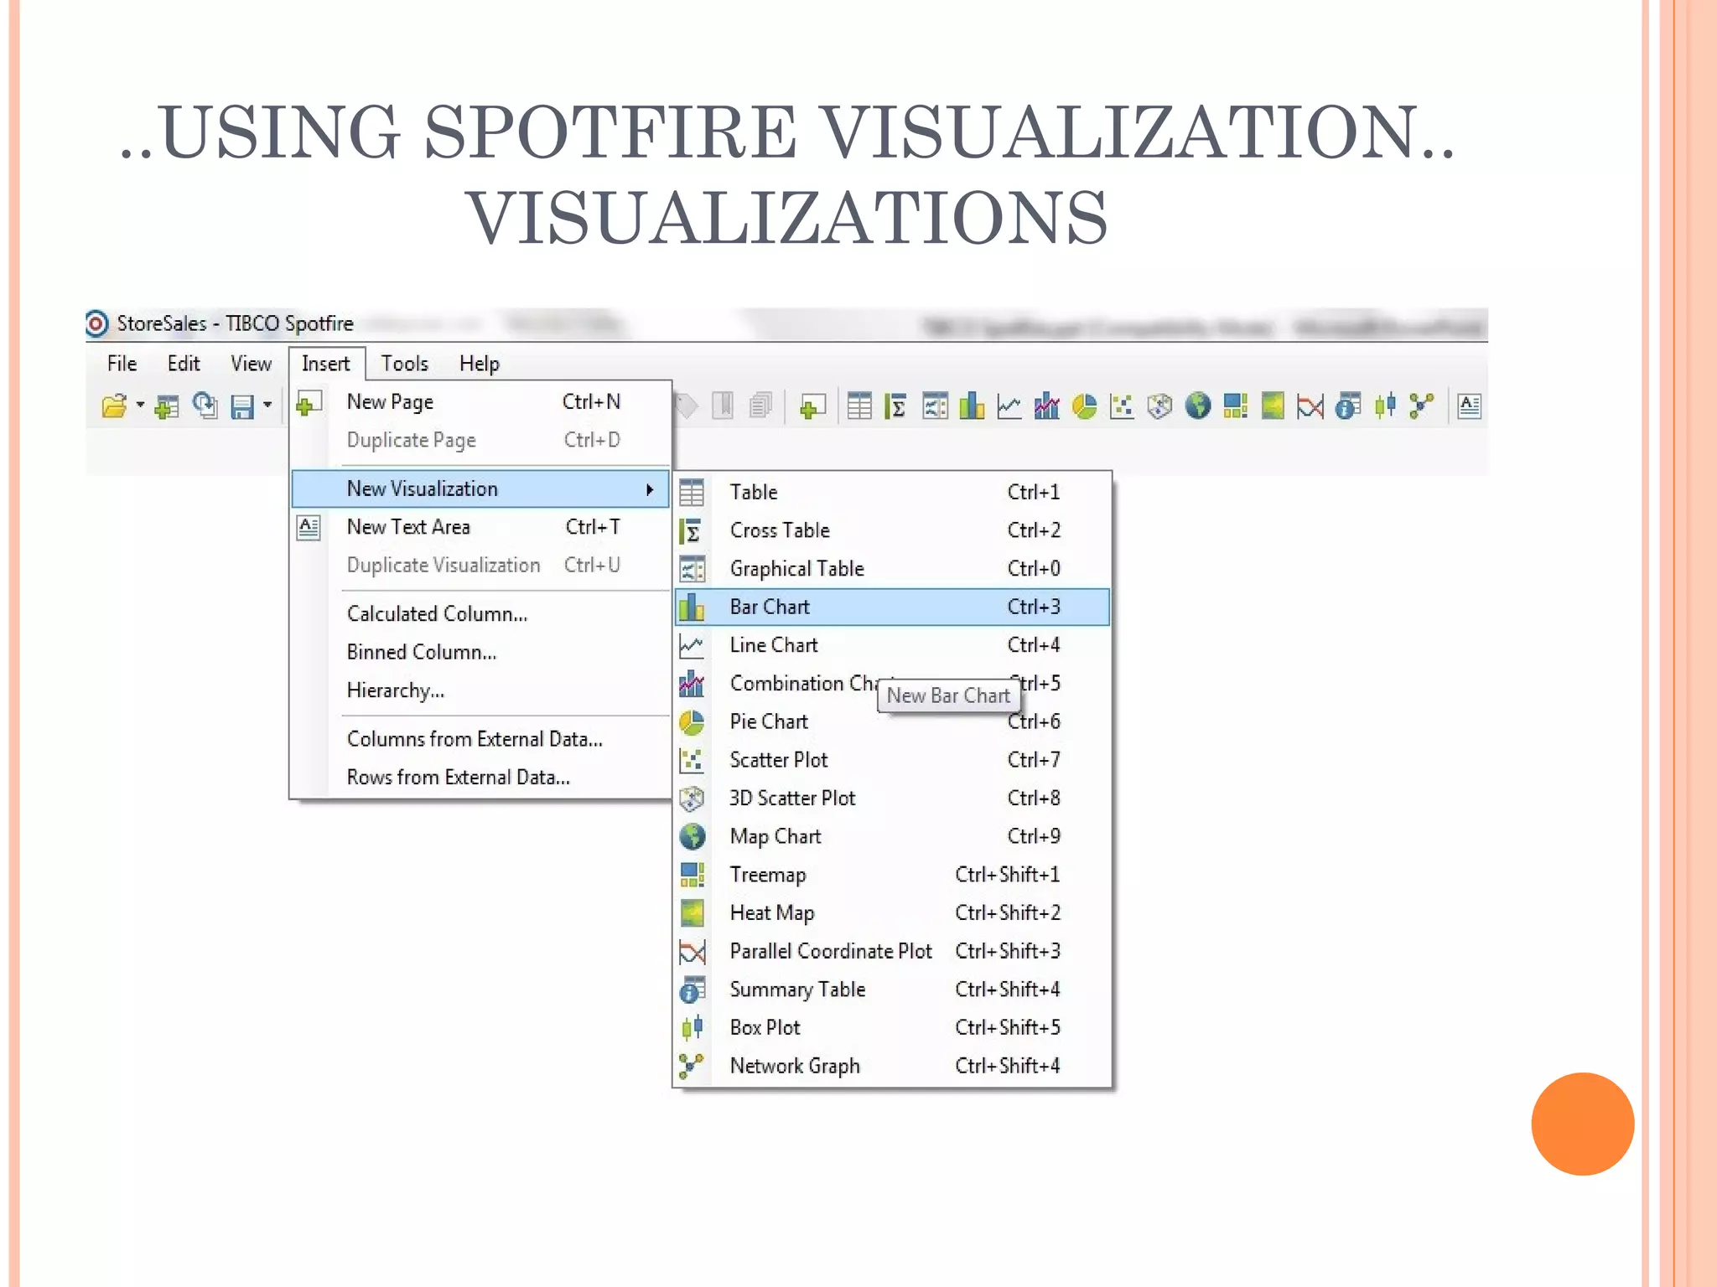Choose Combination Chart in submenu

tap(892, 684)
